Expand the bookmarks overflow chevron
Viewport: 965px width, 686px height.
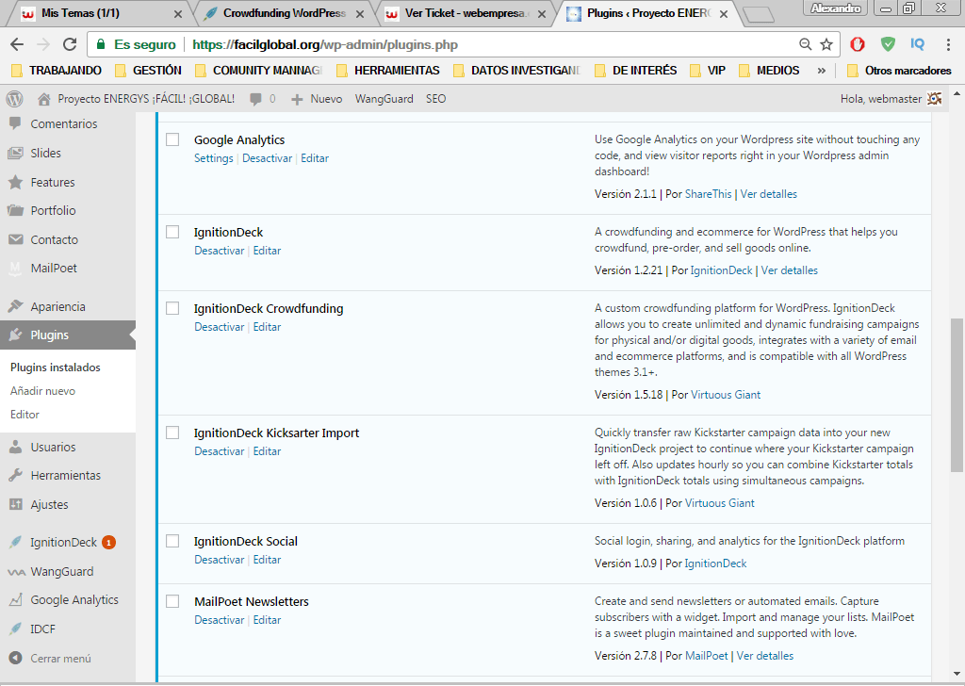coord(821,71)
